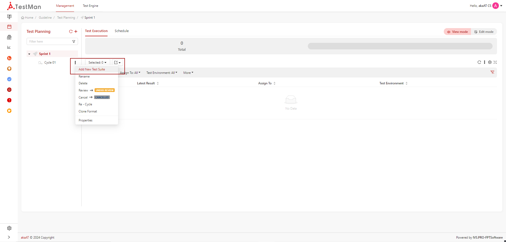Viewport: 506px width, 242px height.
Task: Open Properties from the context menu
Action: [x=97, y=120]
